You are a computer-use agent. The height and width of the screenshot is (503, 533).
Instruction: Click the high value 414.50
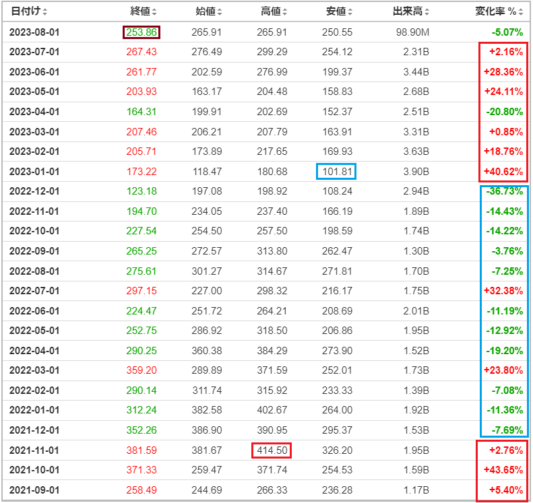272,450
